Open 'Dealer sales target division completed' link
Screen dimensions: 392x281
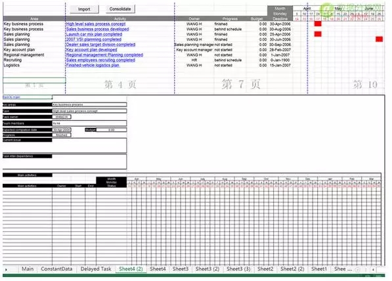tap(100, 45)
